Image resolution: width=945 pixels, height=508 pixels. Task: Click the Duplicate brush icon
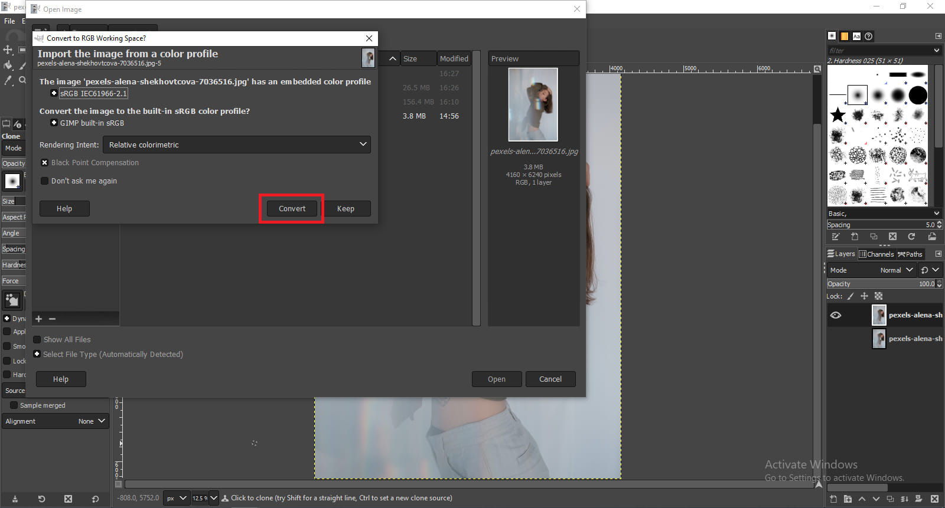click(x=874, y=237)
